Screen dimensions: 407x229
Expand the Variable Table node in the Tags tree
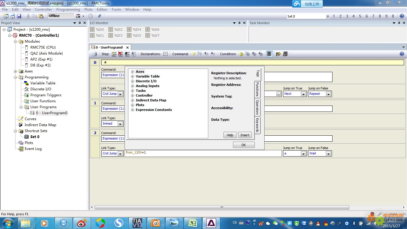pyautogui.click(x=133, y=76)
